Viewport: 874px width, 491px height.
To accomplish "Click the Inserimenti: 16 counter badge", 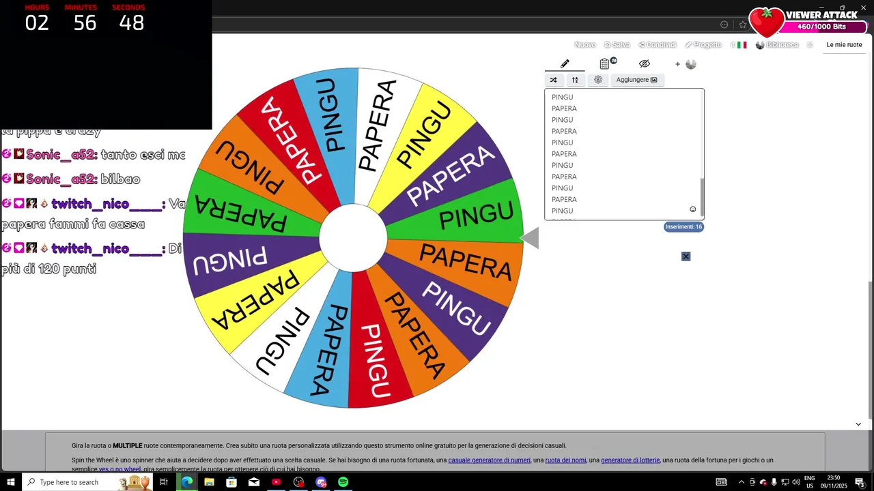I will pos(683,227).
